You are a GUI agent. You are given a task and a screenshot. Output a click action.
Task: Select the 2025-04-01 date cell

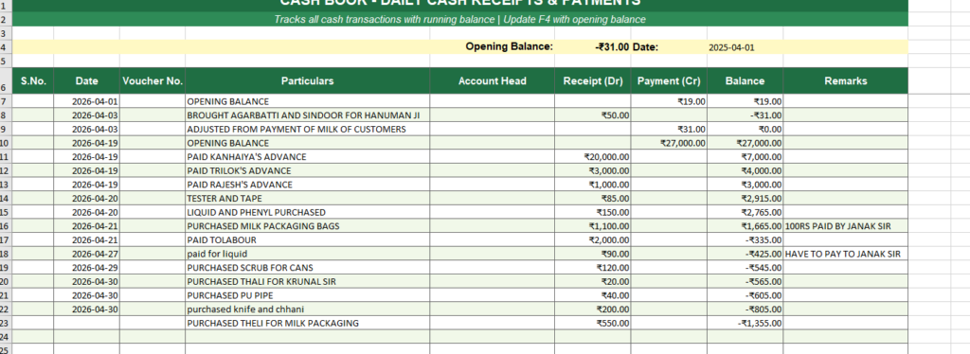click(745, 47)
